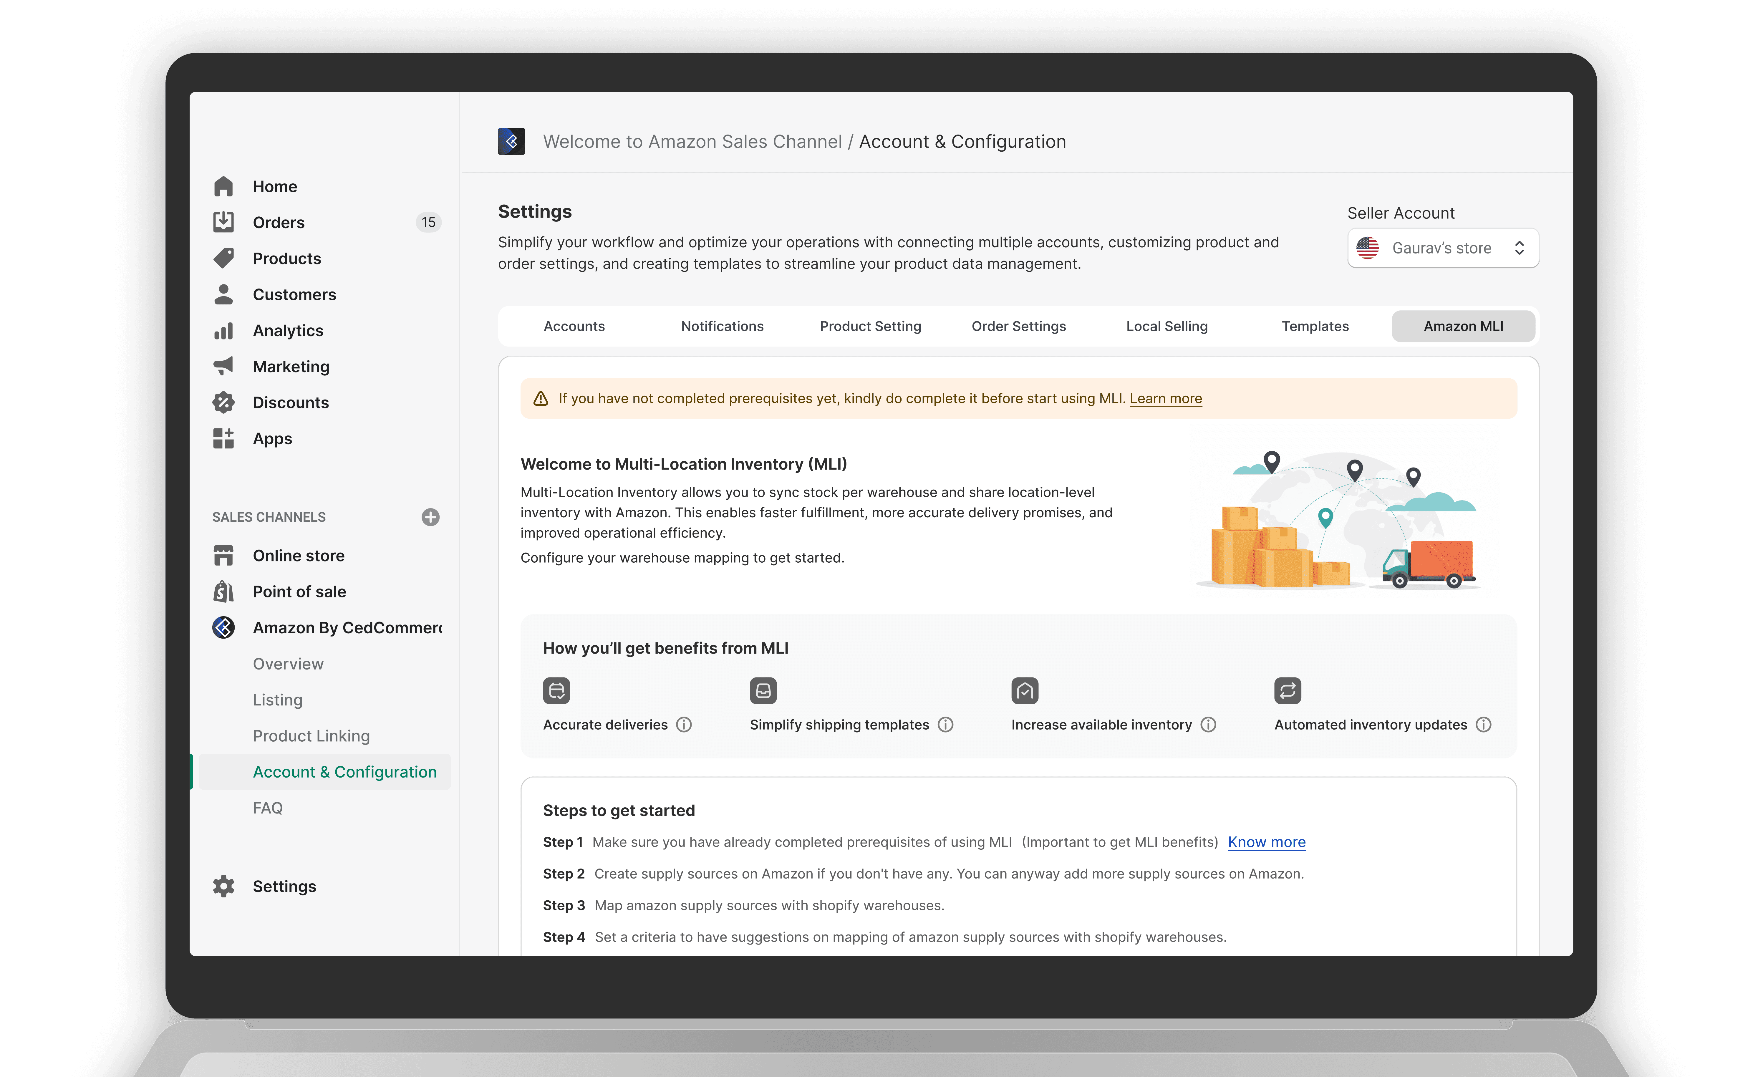Switch to the Accounts tab

tap(574, 326)
